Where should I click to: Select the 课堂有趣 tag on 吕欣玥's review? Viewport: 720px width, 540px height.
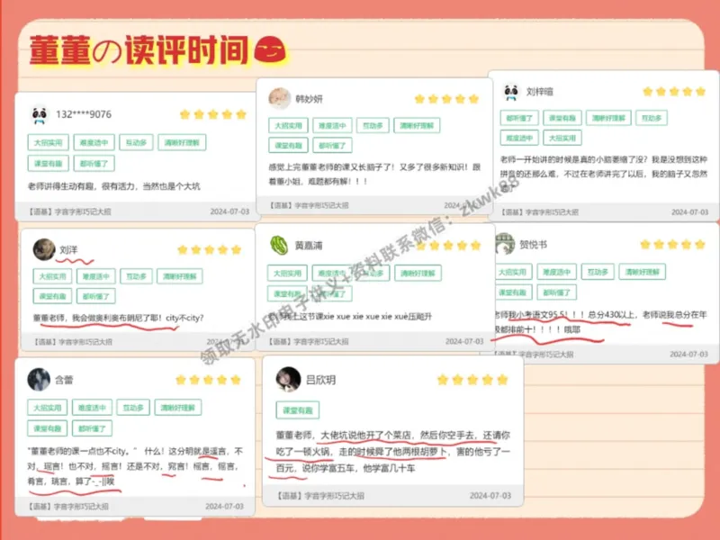(298, 410)
